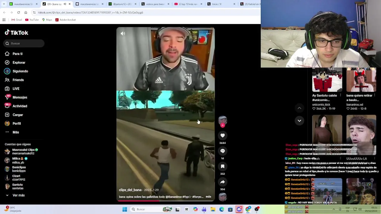Screen dimensions: 381x214
Task: Switch to the Inicio / X tab
Action: point(221,4)
